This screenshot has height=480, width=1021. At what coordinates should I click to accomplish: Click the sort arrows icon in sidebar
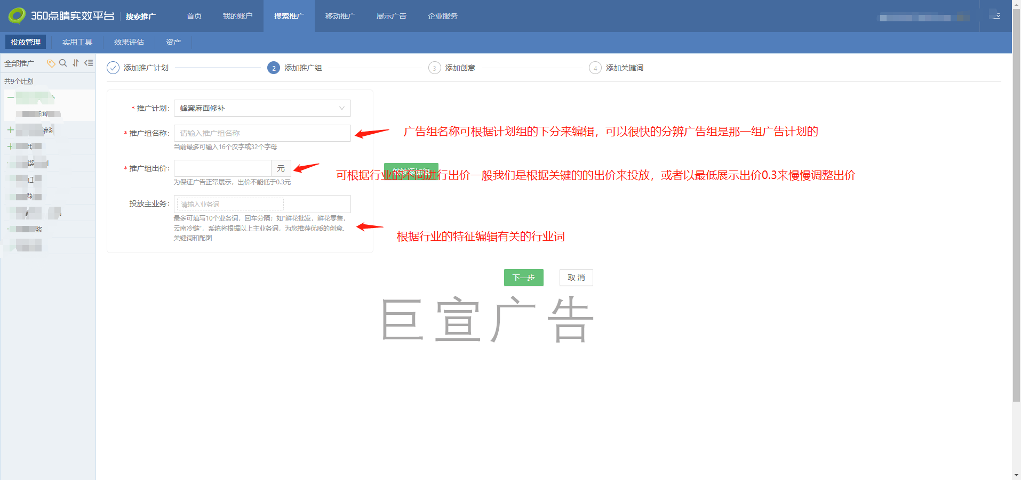(x=76, y=63)
